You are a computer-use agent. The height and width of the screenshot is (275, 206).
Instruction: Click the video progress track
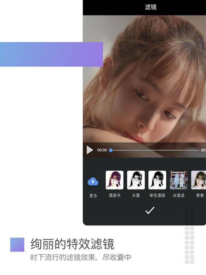[x=154, y=150]
